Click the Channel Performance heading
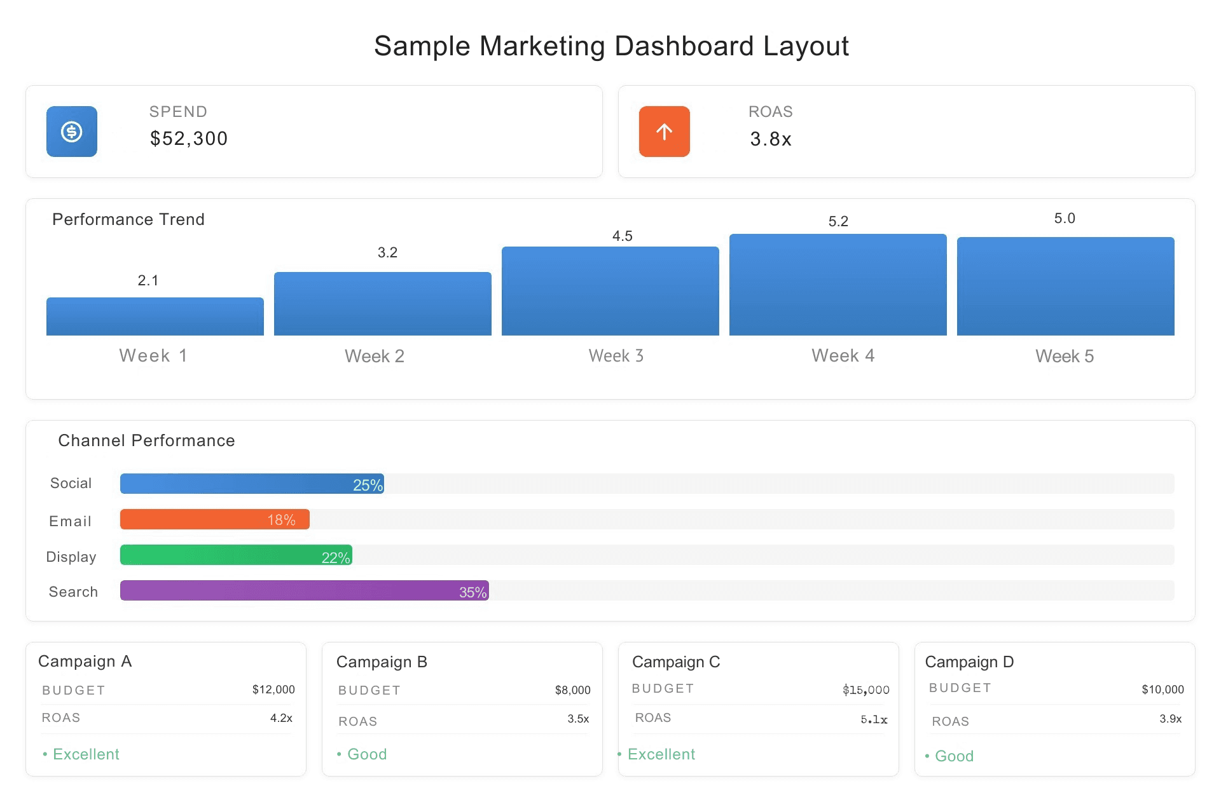This screenshot has height=802, width=1221. [x=146, y=440]
